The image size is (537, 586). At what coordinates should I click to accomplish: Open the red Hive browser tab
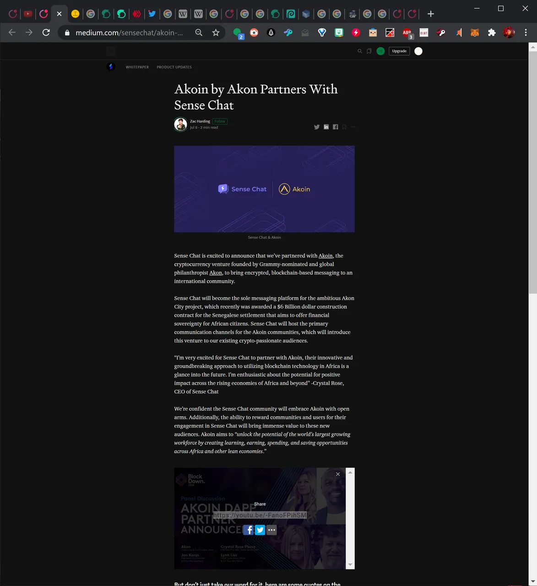coord(136,14)
